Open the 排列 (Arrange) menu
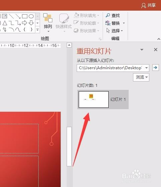The width and height of the screenshot is (161, 187). tap(48, 23)
